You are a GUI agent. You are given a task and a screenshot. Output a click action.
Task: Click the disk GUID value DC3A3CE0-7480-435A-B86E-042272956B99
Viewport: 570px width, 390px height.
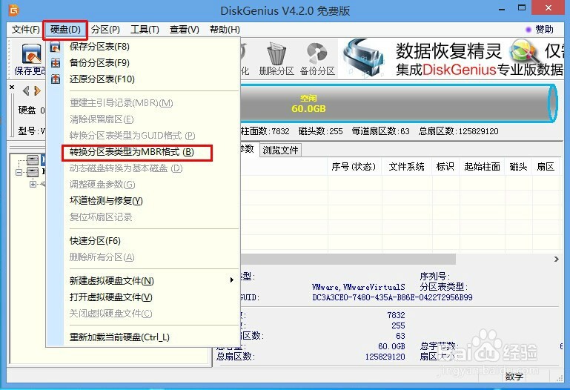point(392,297)
